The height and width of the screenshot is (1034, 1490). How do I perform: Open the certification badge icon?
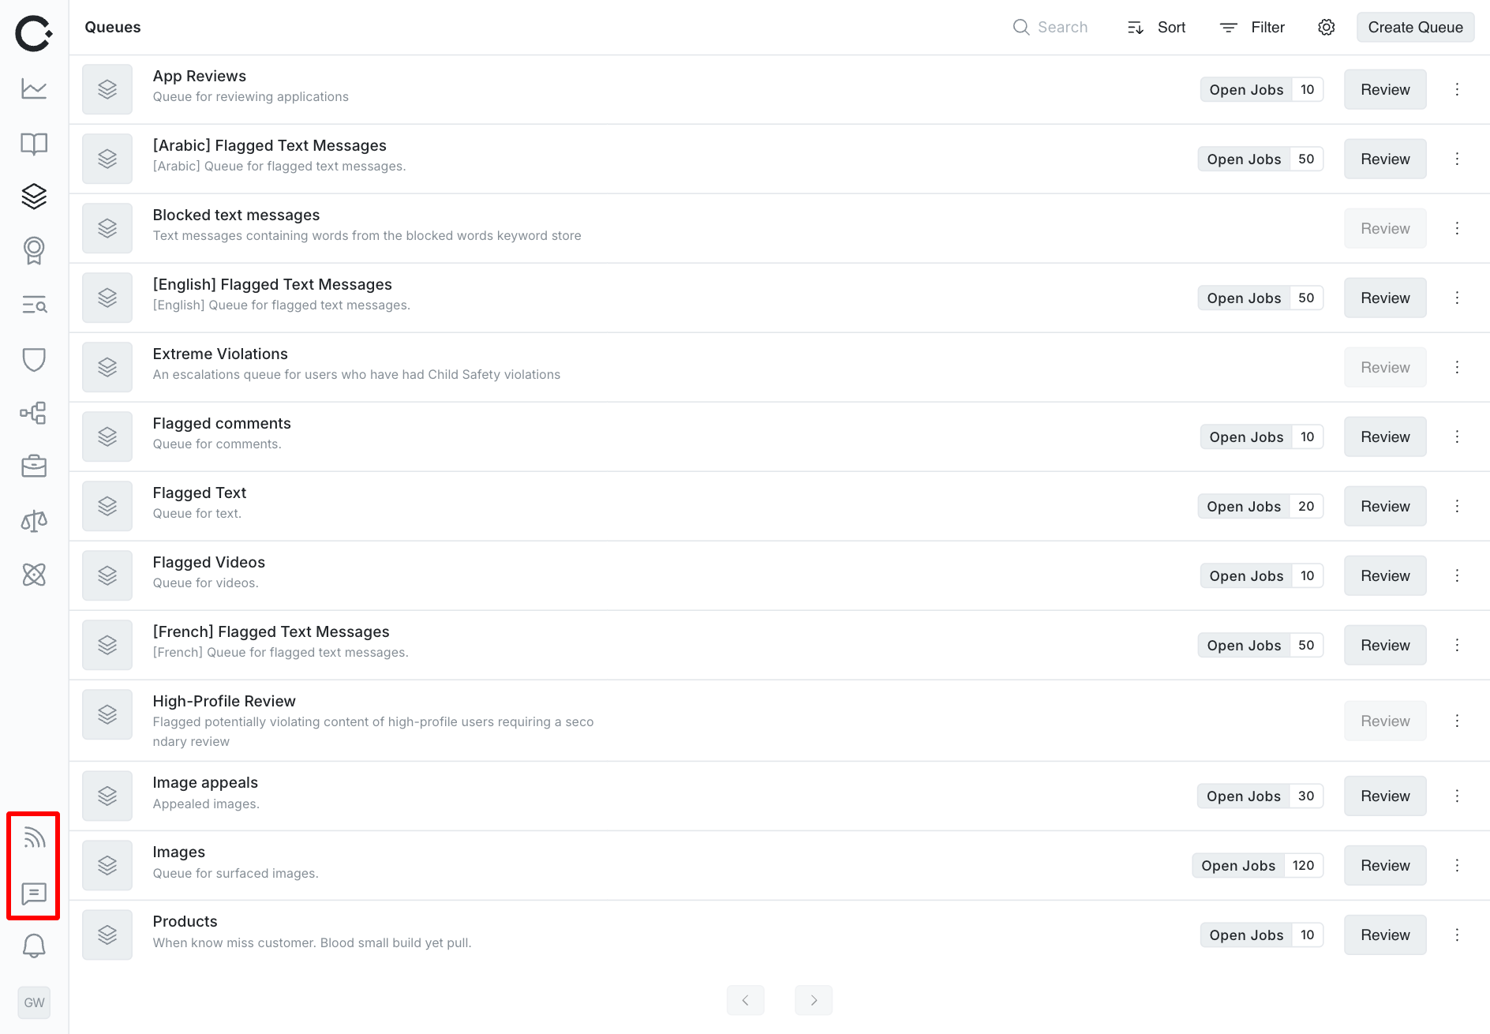[34, 251]
